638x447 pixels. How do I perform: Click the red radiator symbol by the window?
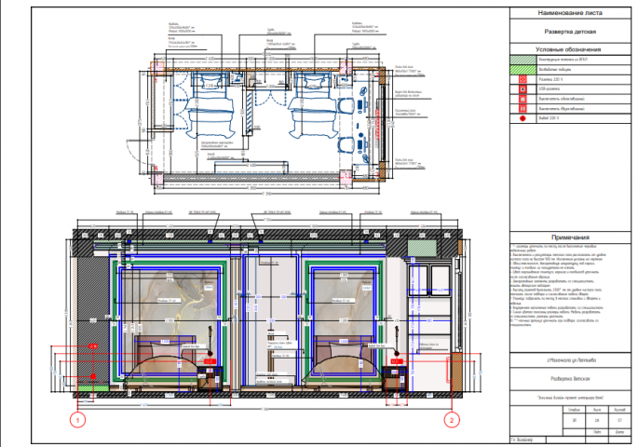[x=378, y=125]
